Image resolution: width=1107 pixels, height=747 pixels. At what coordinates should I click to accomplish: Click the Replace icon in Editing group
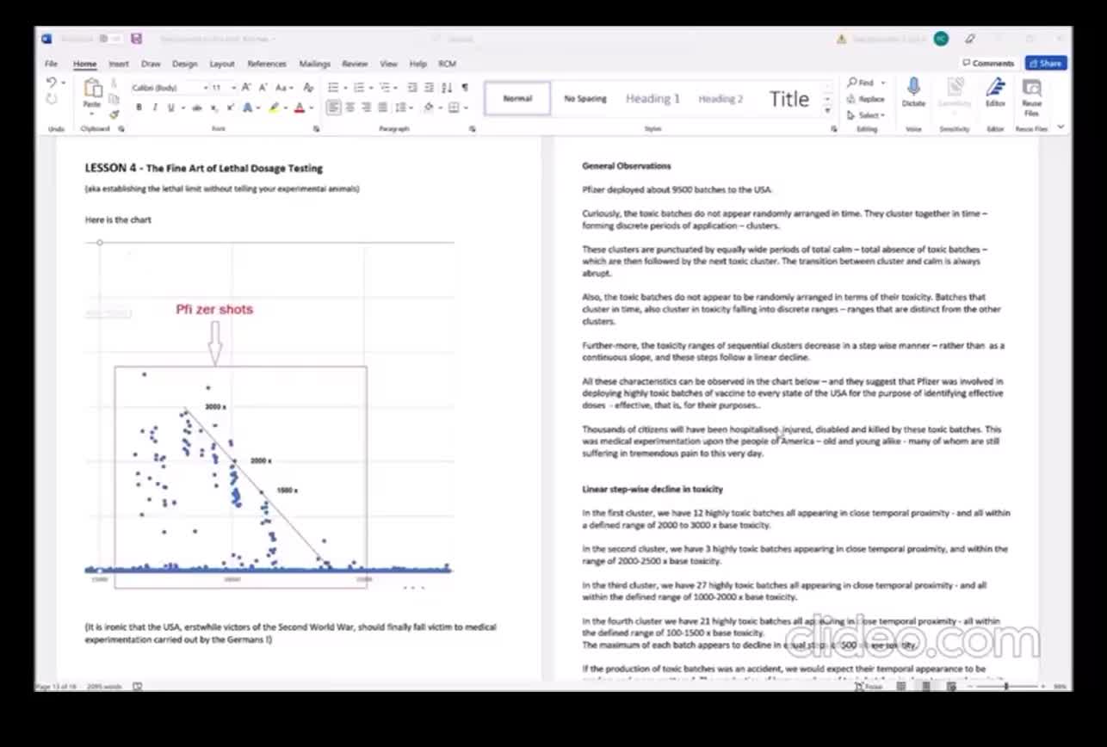[x=864, y=99]
